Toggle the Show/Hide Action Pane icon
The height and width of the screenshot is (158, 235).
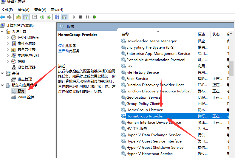pos(65,17)
